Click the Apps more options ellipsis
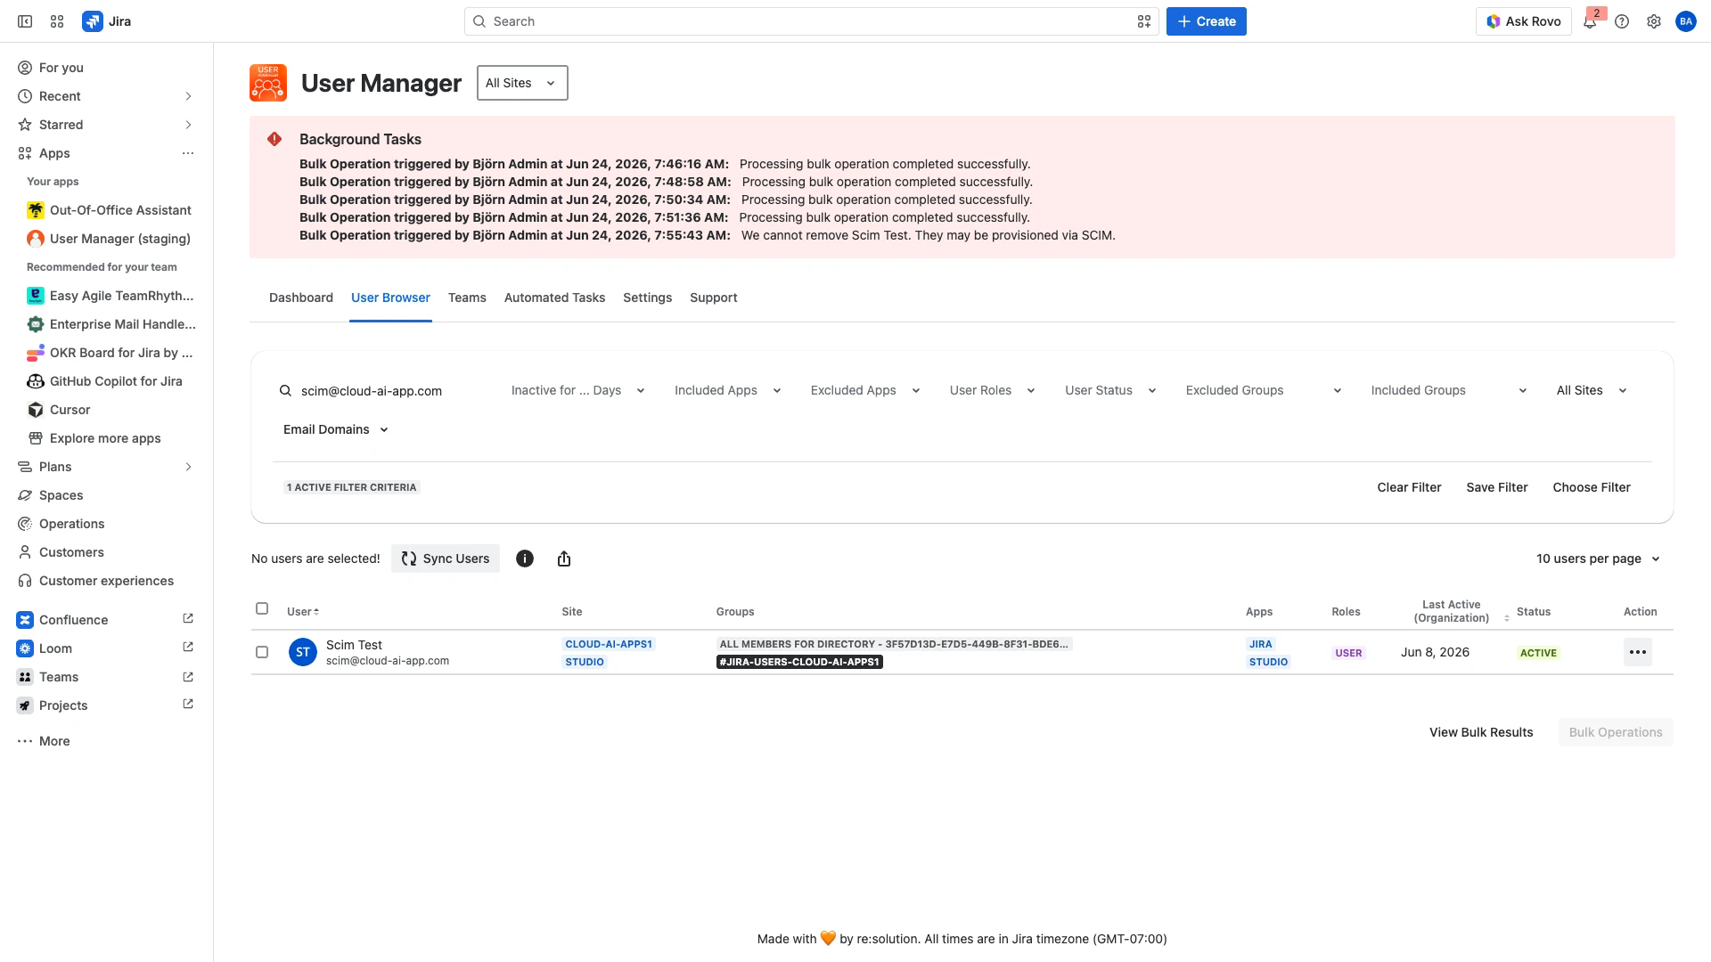The height and width of the screenshot is (962, 1711). point(188,153)
